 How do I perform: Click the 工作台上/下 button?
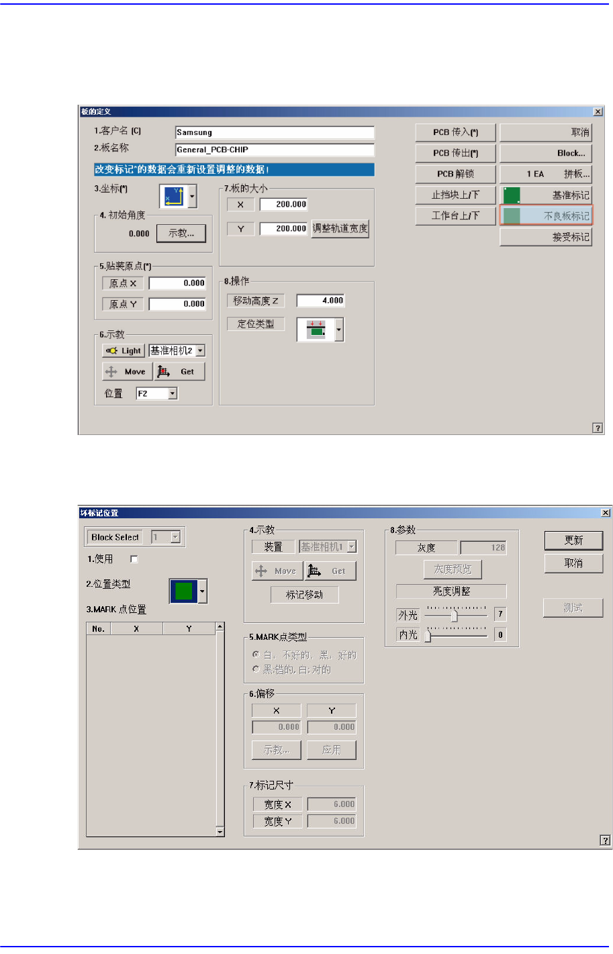point(455,216)
